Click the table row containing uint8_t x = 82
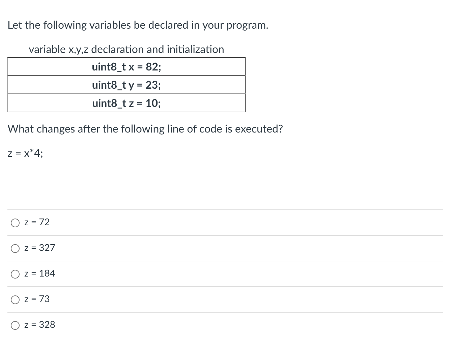 pyautogui.click(x=126, y=67)
